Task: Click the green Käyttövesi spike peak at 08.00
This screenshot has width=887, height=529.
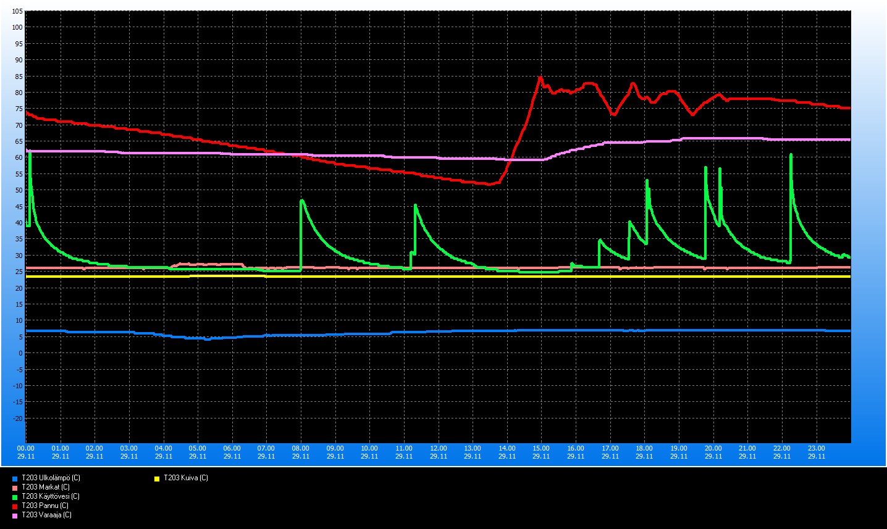Action: coord(301,201)
